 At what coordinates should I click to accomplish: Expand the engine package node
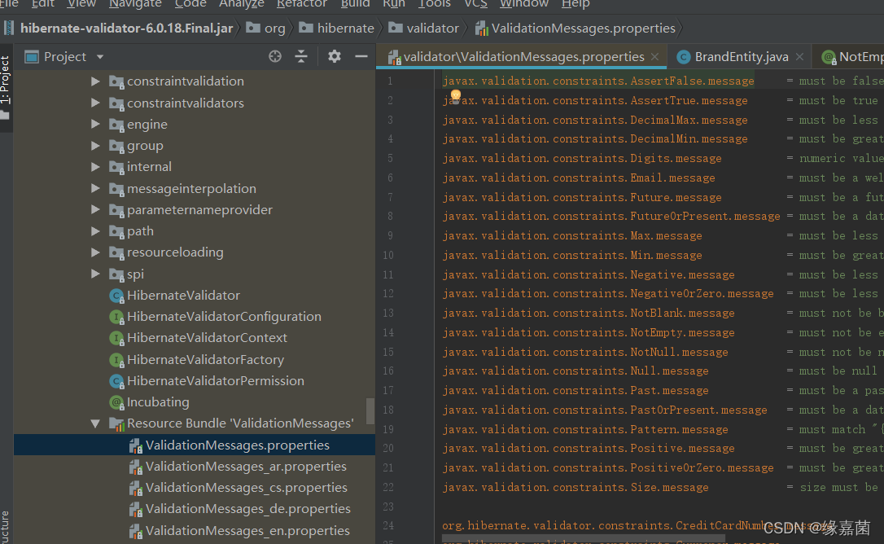[x=95, y=124]
